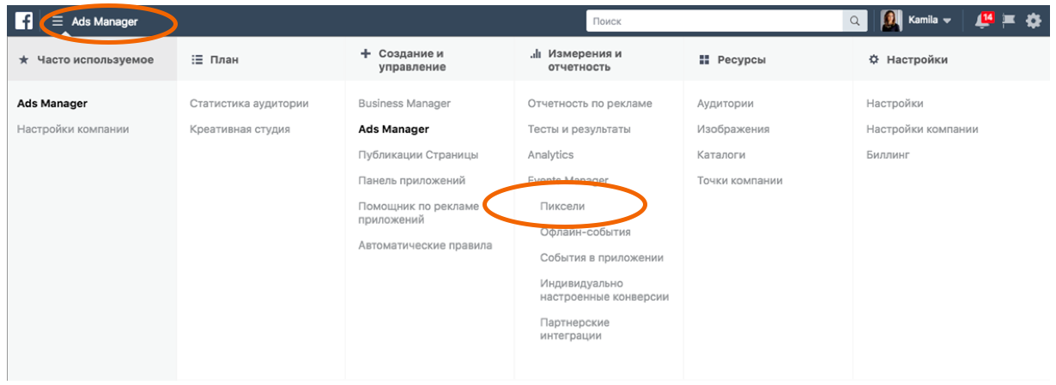Open События в приложении
Image resolution: width=1056 pixels, height=385 pixels.
tap(602, 258)
